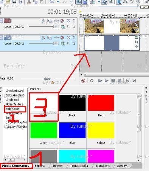Click the down arrow of the presets scrollbar
Image resolution: width=149 pixels, height=171 pixels.
139,160
